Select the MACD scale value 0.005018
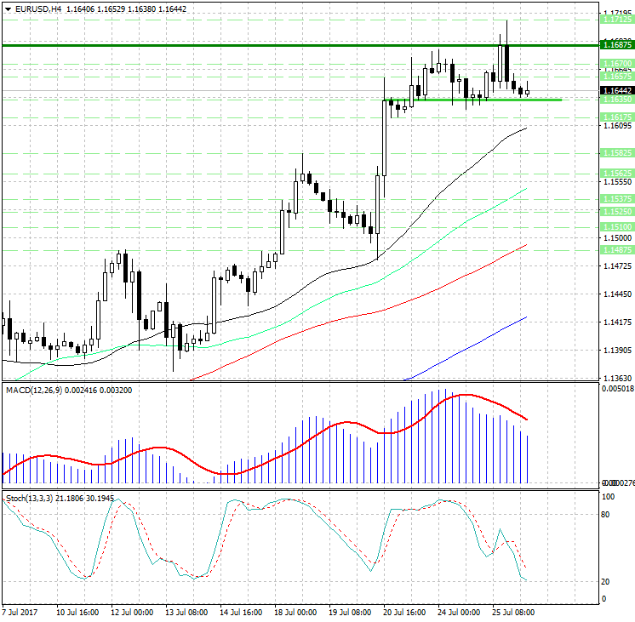The width and height of the screenshot is (635, 622). [617, 389]
